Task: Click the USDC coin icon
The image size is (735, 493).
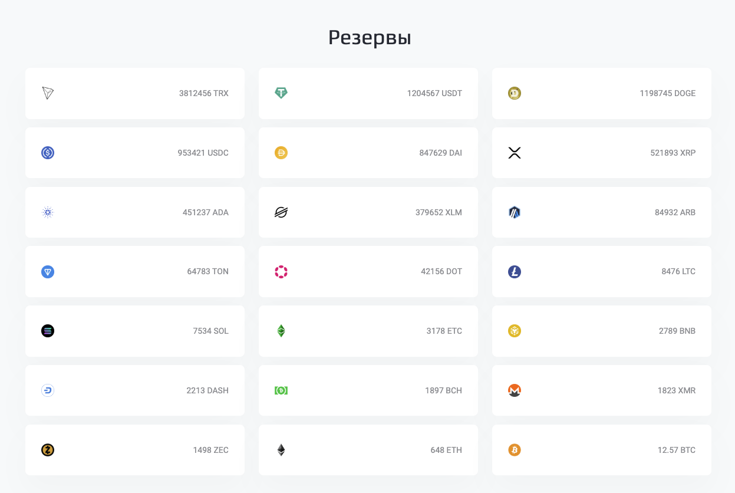Action: click(x=48, y=153)
